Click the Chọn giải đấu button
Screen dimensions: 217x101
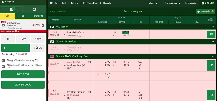pos(205,12)
